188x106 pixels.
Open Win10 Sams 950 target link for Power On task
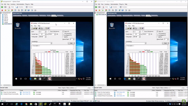(121, 92)
